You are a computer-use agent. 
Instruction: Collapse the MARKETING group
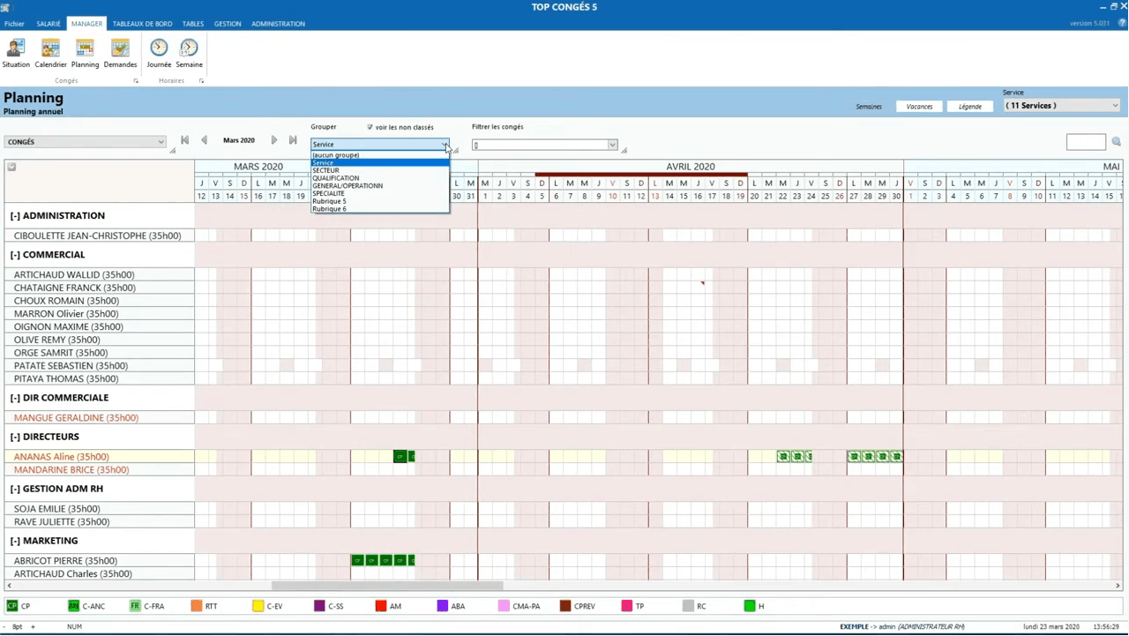[15, 541]
